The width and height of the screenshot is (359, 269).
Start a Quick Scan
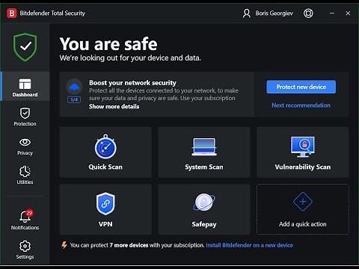tap(105, 152)
